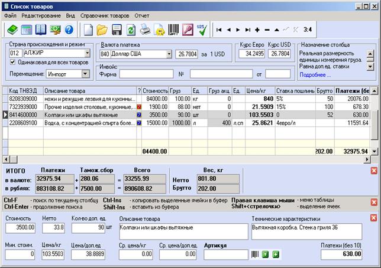
Task: Click the Стоимость column header
Action: [x=155, y=91]
